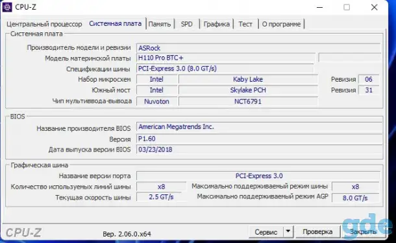The height and width of the screenshot is (243, 396).
Task: Click southbridge revision value 31
Action: (x=369, y=90)
